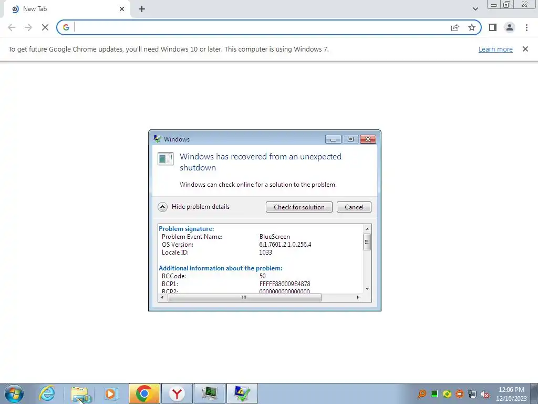Click the Chrome back navigation arrow
Image resolution: width=538 pixels, height=404 pixels.
pyautogui.click(x=12, y=27)
